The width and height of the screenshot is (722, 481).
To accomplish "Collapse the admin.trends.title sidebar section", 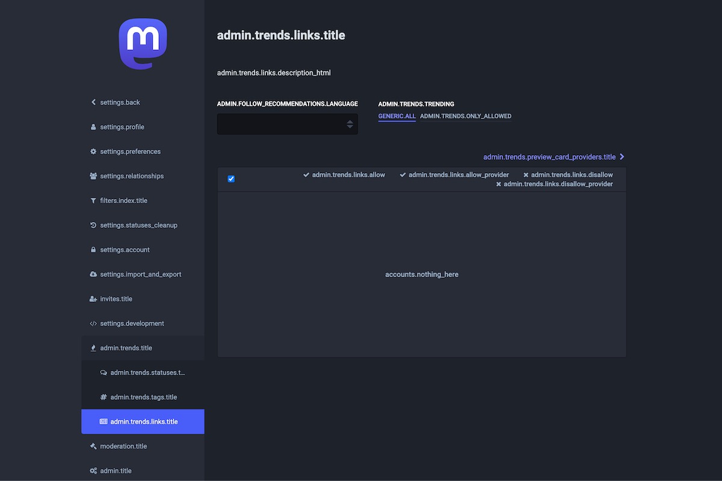I will (x=126, y=348).
